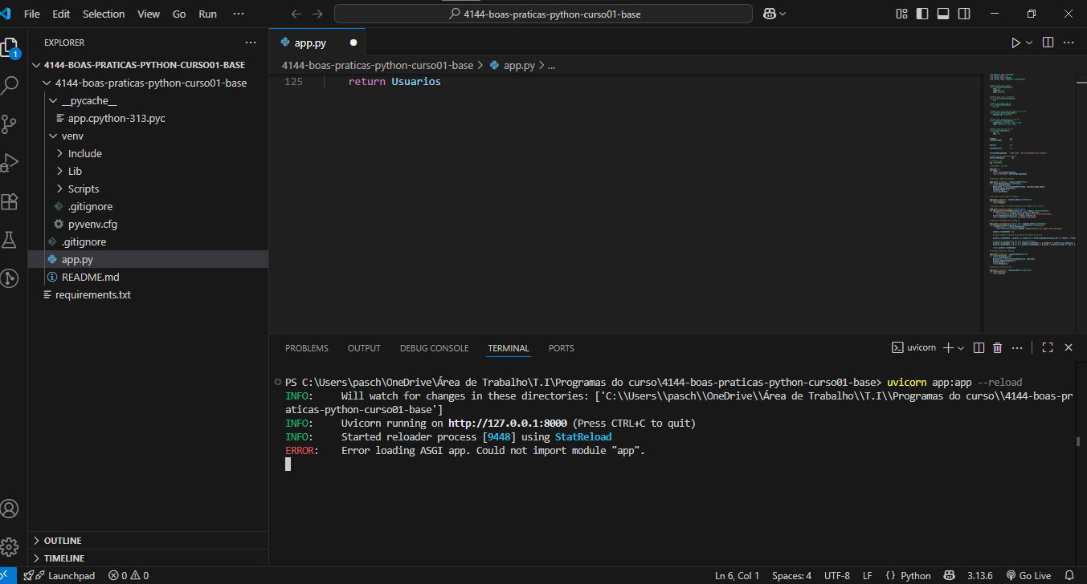
Task: Show hidden menus with title bar ellipsis
Action: click(x=239, y=14)
